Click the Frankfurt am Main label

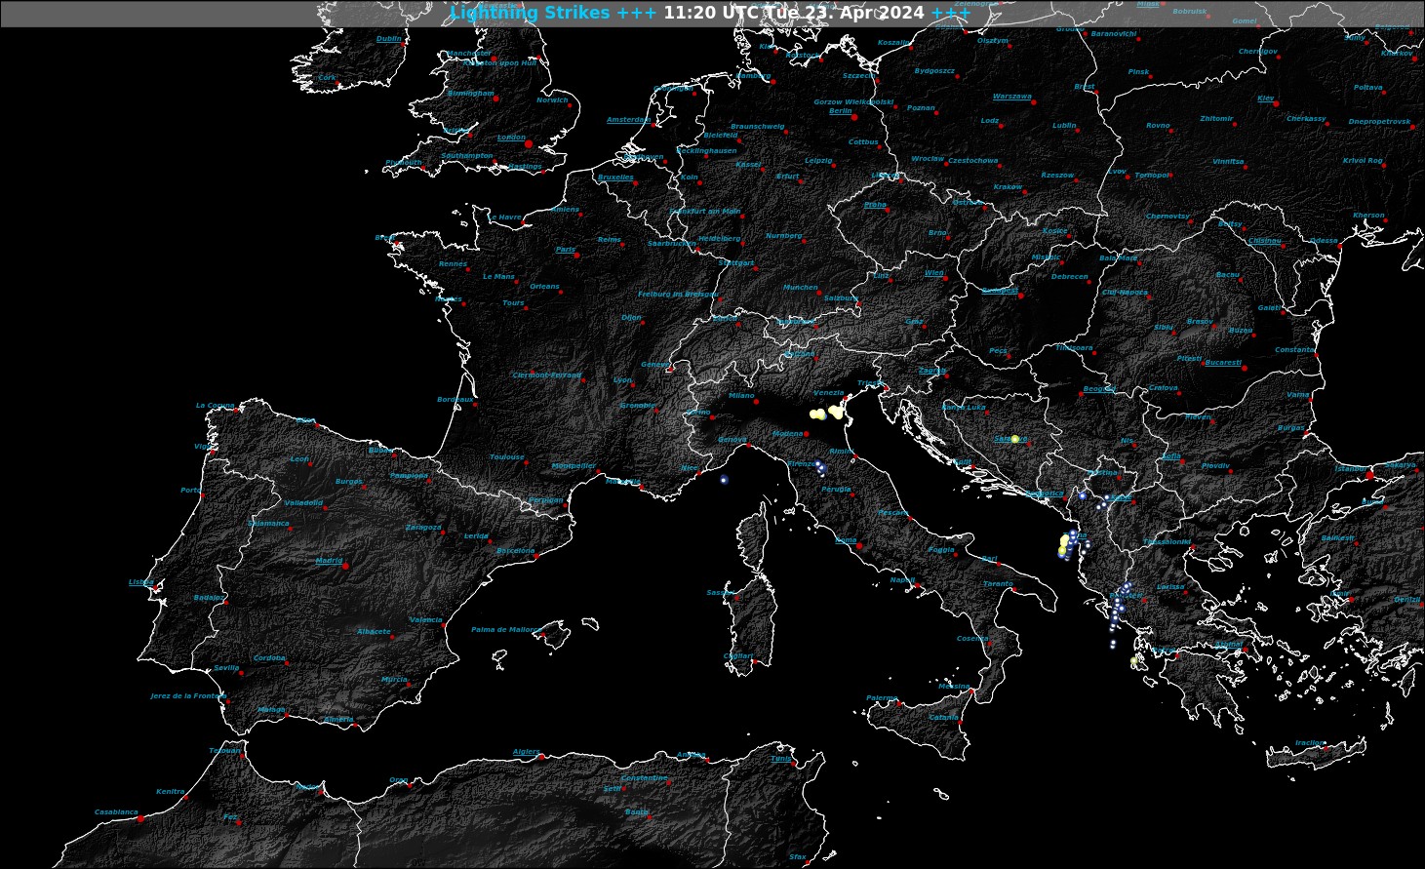pos(705,212)
